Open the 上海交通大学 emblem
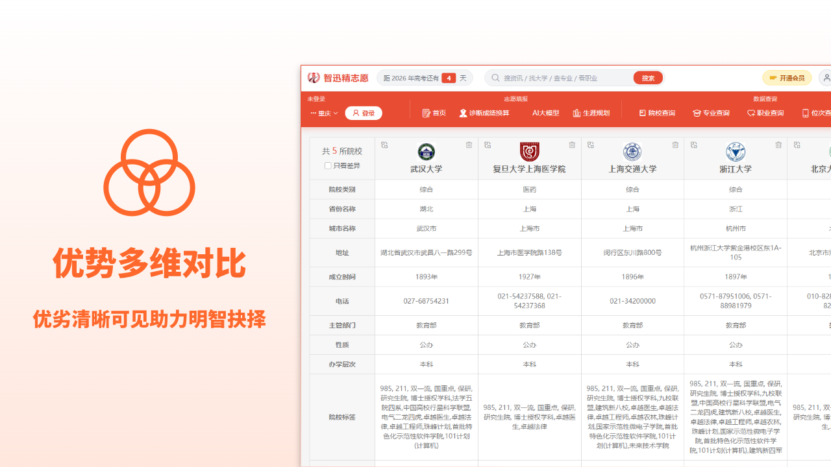Screen dimensions: 831x467 coord(632,152)
